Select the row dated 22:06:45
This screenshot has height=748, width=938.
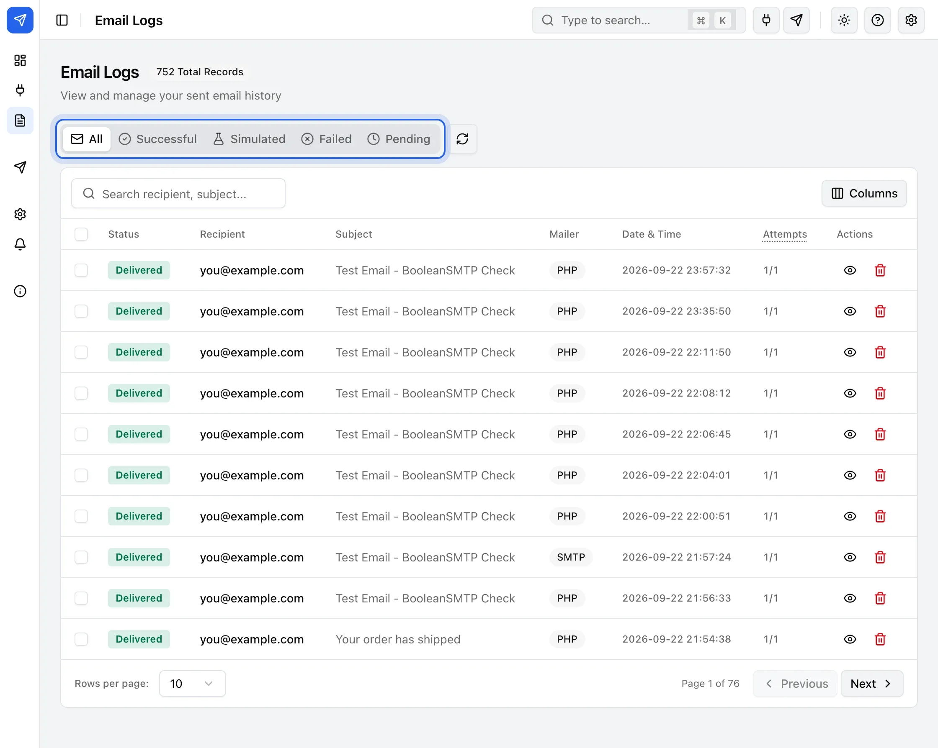pos(81,434)
